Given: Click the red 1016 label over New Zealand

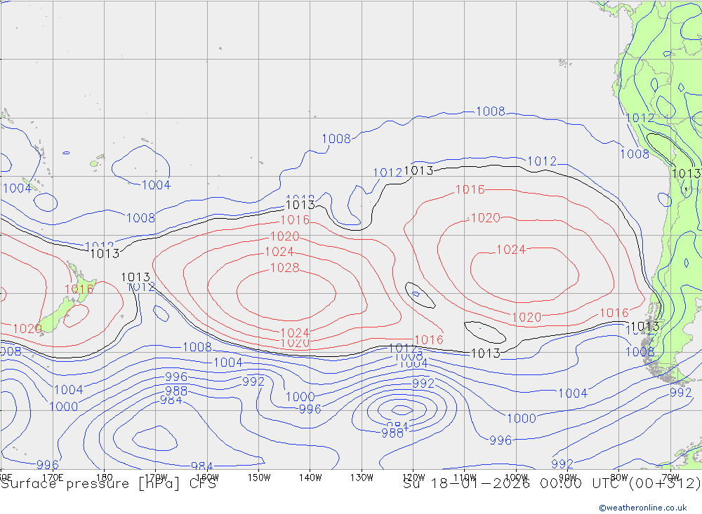Looking at the screenshot, I should tap(79, 289).
